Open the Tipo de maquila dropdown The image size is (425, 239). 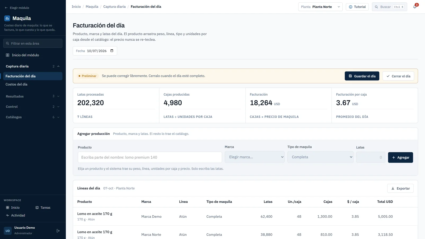click(320, 157)
